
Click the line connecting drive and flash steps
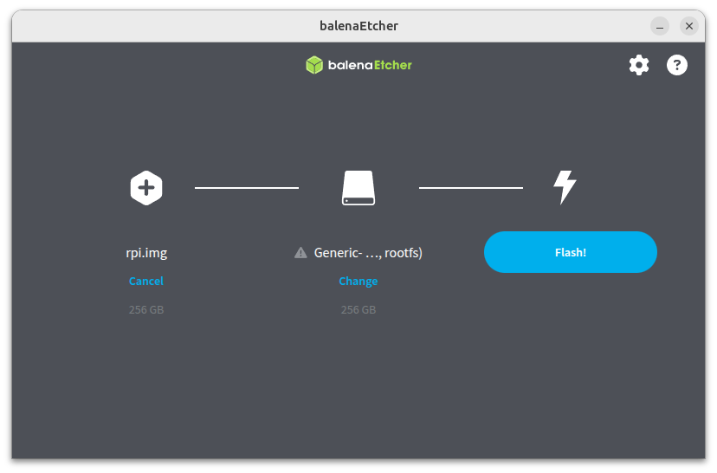471,187
